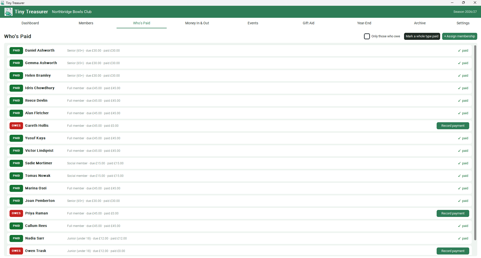Select the Tomas Nowak name
Image resolution: width=481 pixels, height=258 pixels.
38,176
